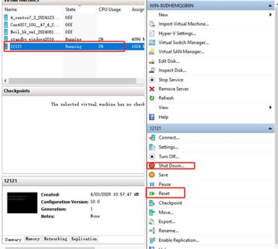Switch to the Memory tab
The width and height of the screenshot is (278, 249).
point(32,239)
